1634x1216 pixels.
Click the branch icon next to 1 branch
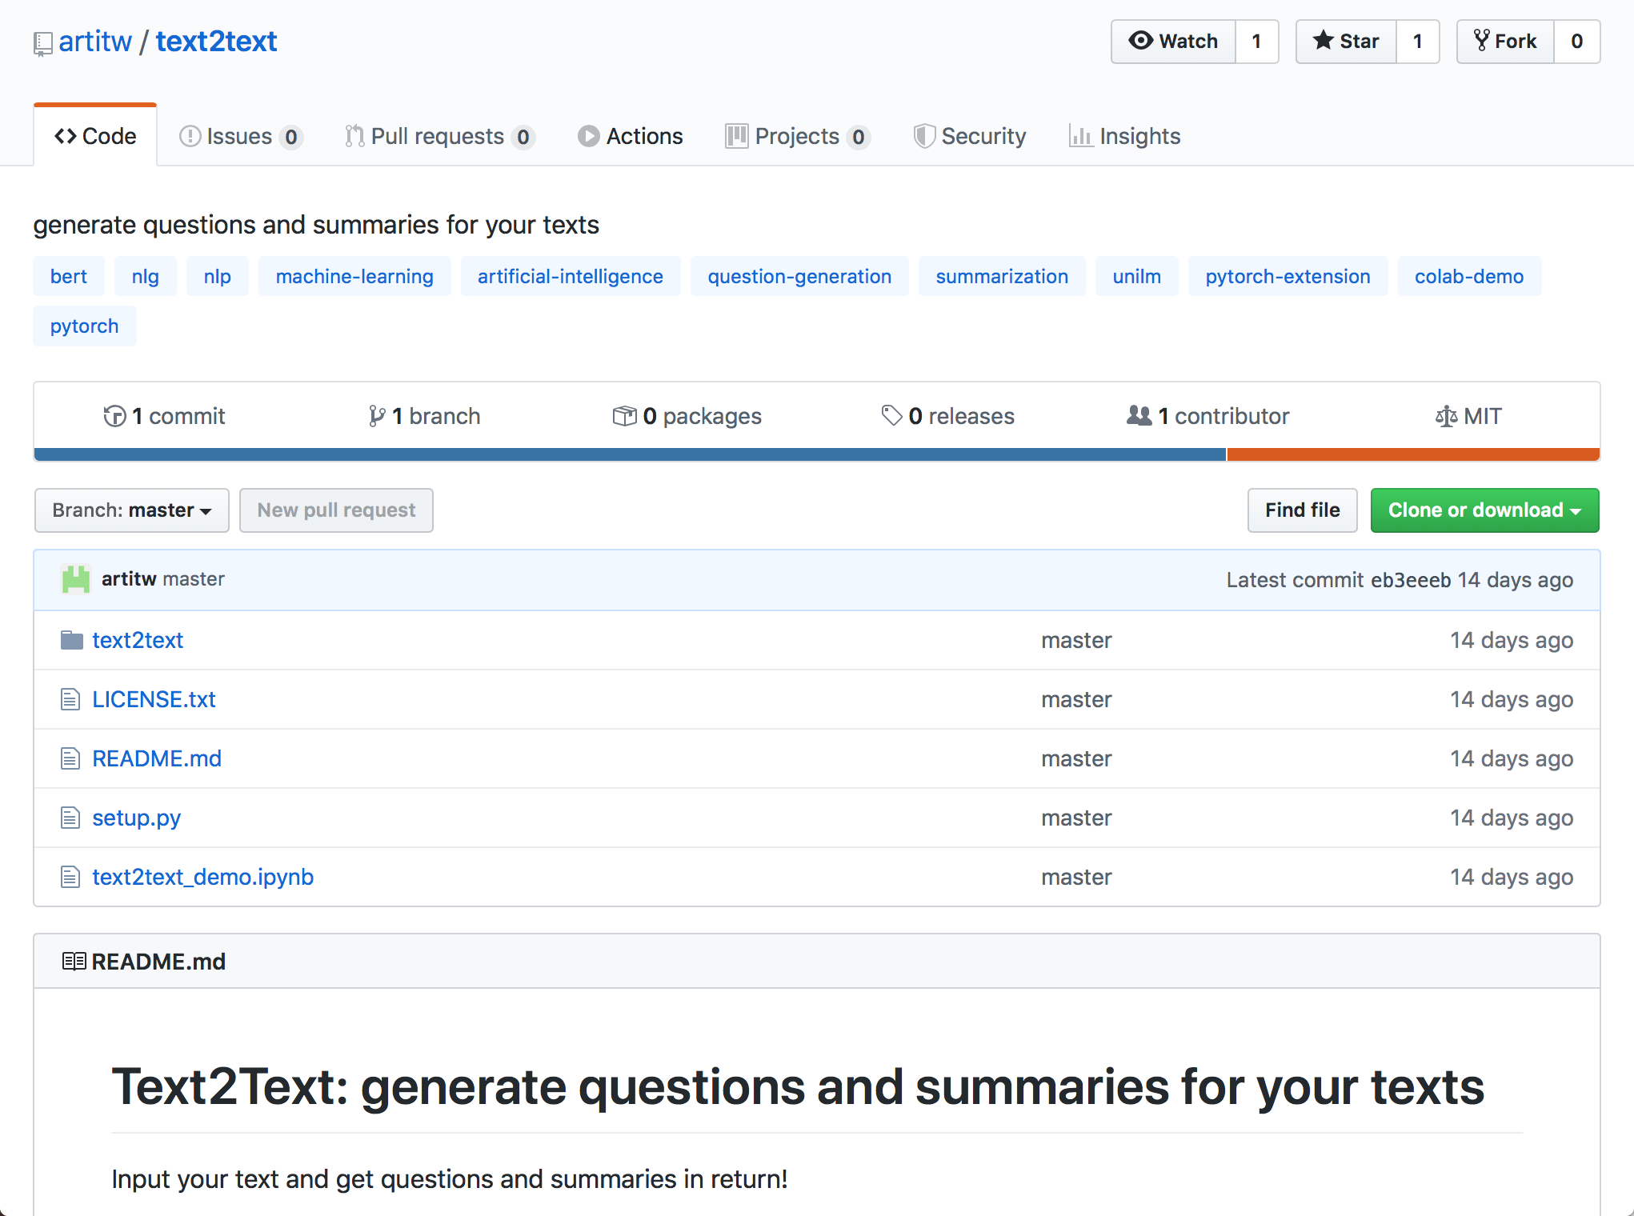tap(376, 416)
